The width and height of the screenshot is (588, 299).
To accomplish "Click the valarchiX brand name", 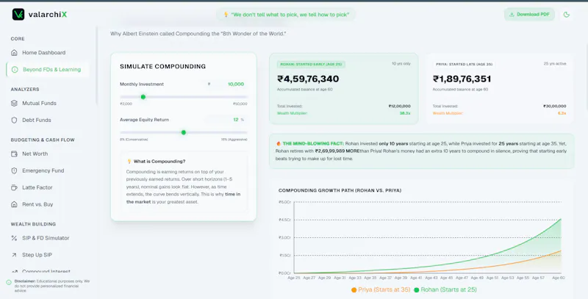I will [48, 15].
